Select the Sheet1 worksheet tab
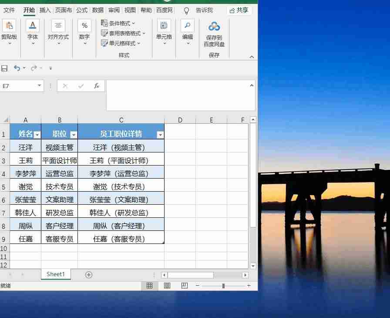 [56, 274]
